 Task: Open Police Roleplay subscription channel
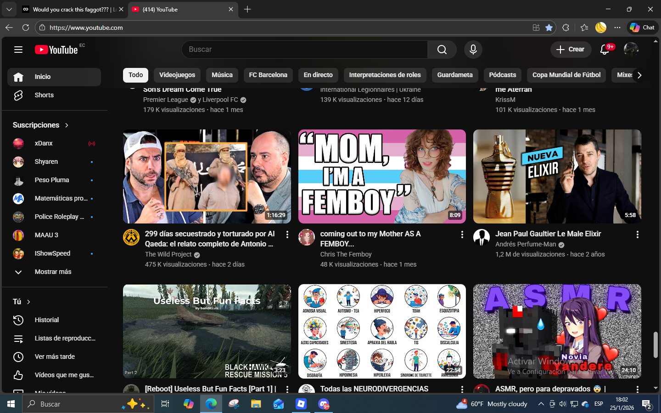[x=54, y=217]
